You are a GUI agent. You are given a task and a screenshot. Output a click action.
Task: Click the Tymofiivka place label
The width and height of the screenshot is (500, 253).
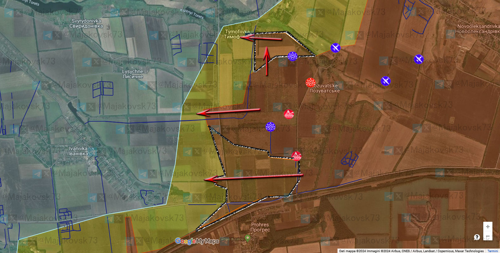coord(237,34)
